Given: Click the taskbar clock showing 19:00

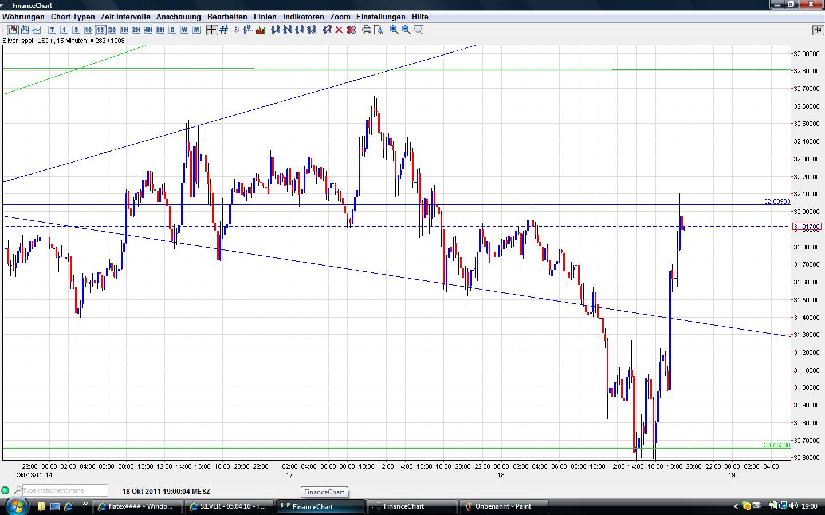Looking at the screenshot, I should tap(810, 506).
